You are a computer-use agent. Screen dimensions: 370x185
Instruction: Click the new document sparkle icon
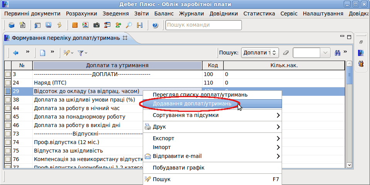click(x=22, y=25)
